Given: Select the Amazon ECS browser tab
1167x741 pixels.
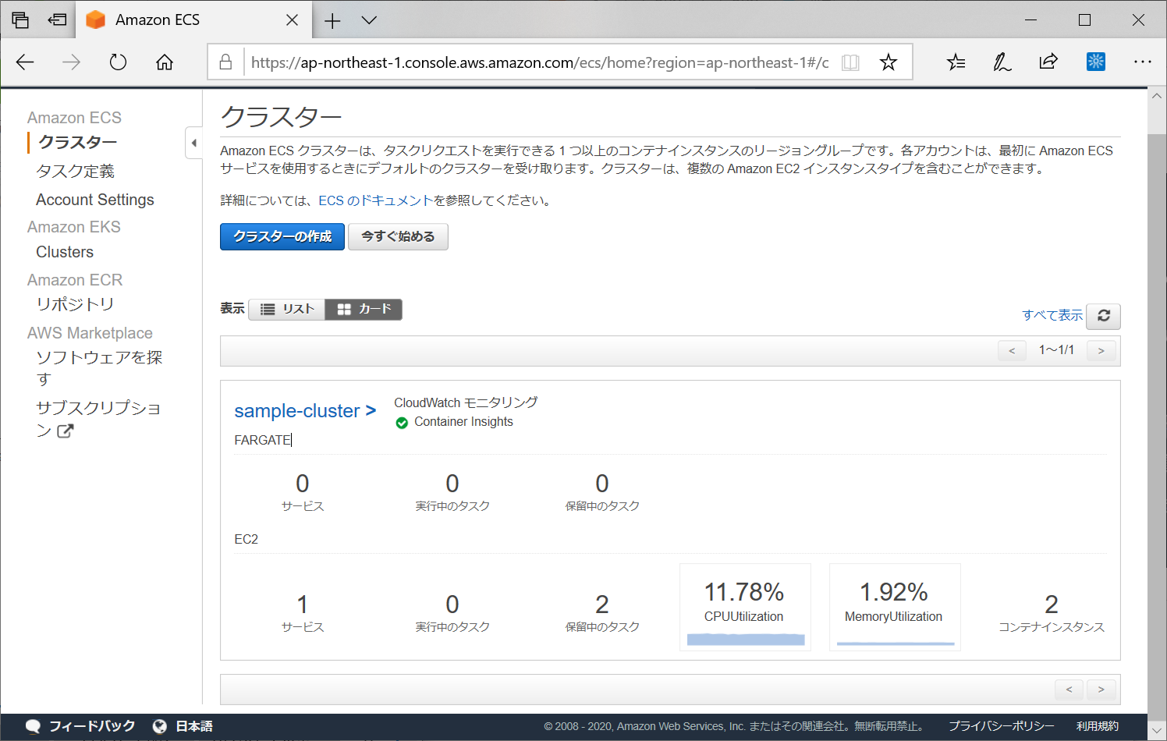Looking at the screenshot, I should (x=193, y=20).
